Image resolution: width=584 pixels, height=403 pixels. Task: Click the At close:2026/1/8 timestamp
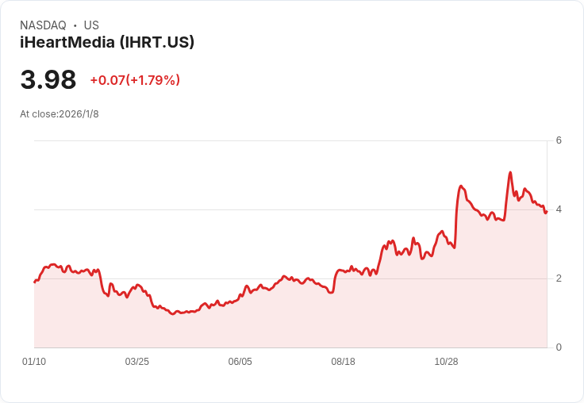tap(60, 114)
